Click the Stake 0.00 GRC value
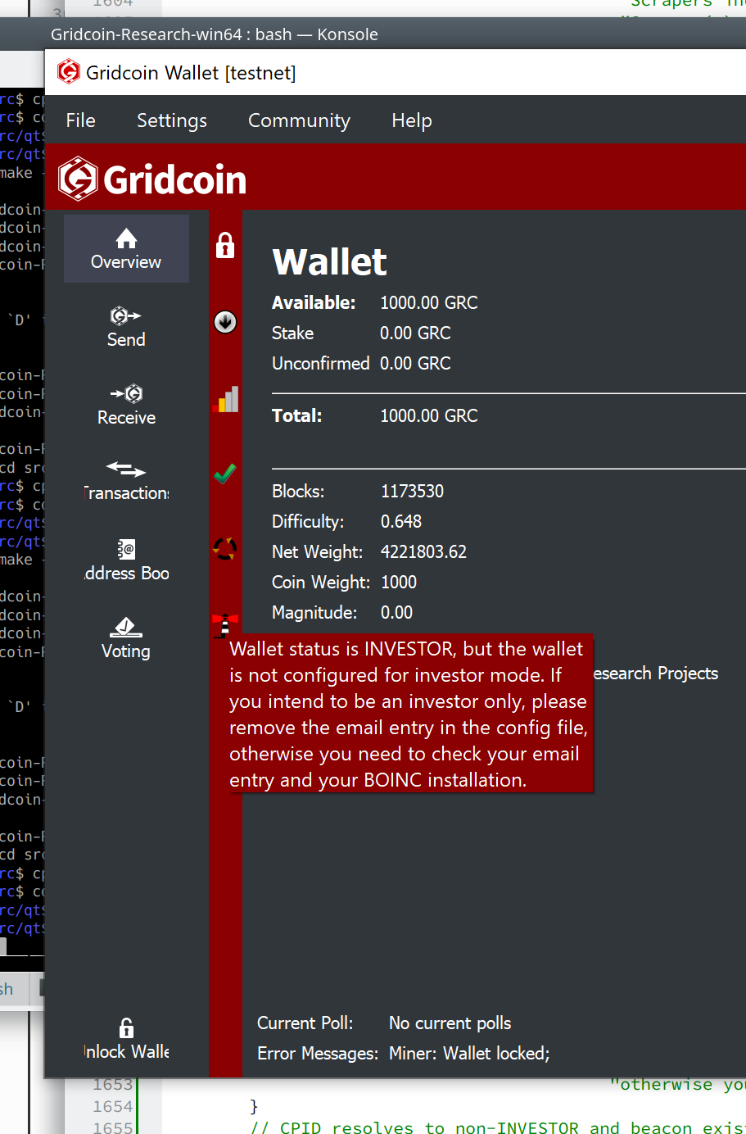This screenshot has height=1134, width=746. [x=415, y=333]
